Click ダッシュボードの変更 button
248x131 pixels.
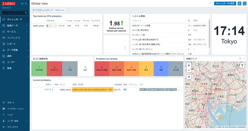(x=225, y=3)
